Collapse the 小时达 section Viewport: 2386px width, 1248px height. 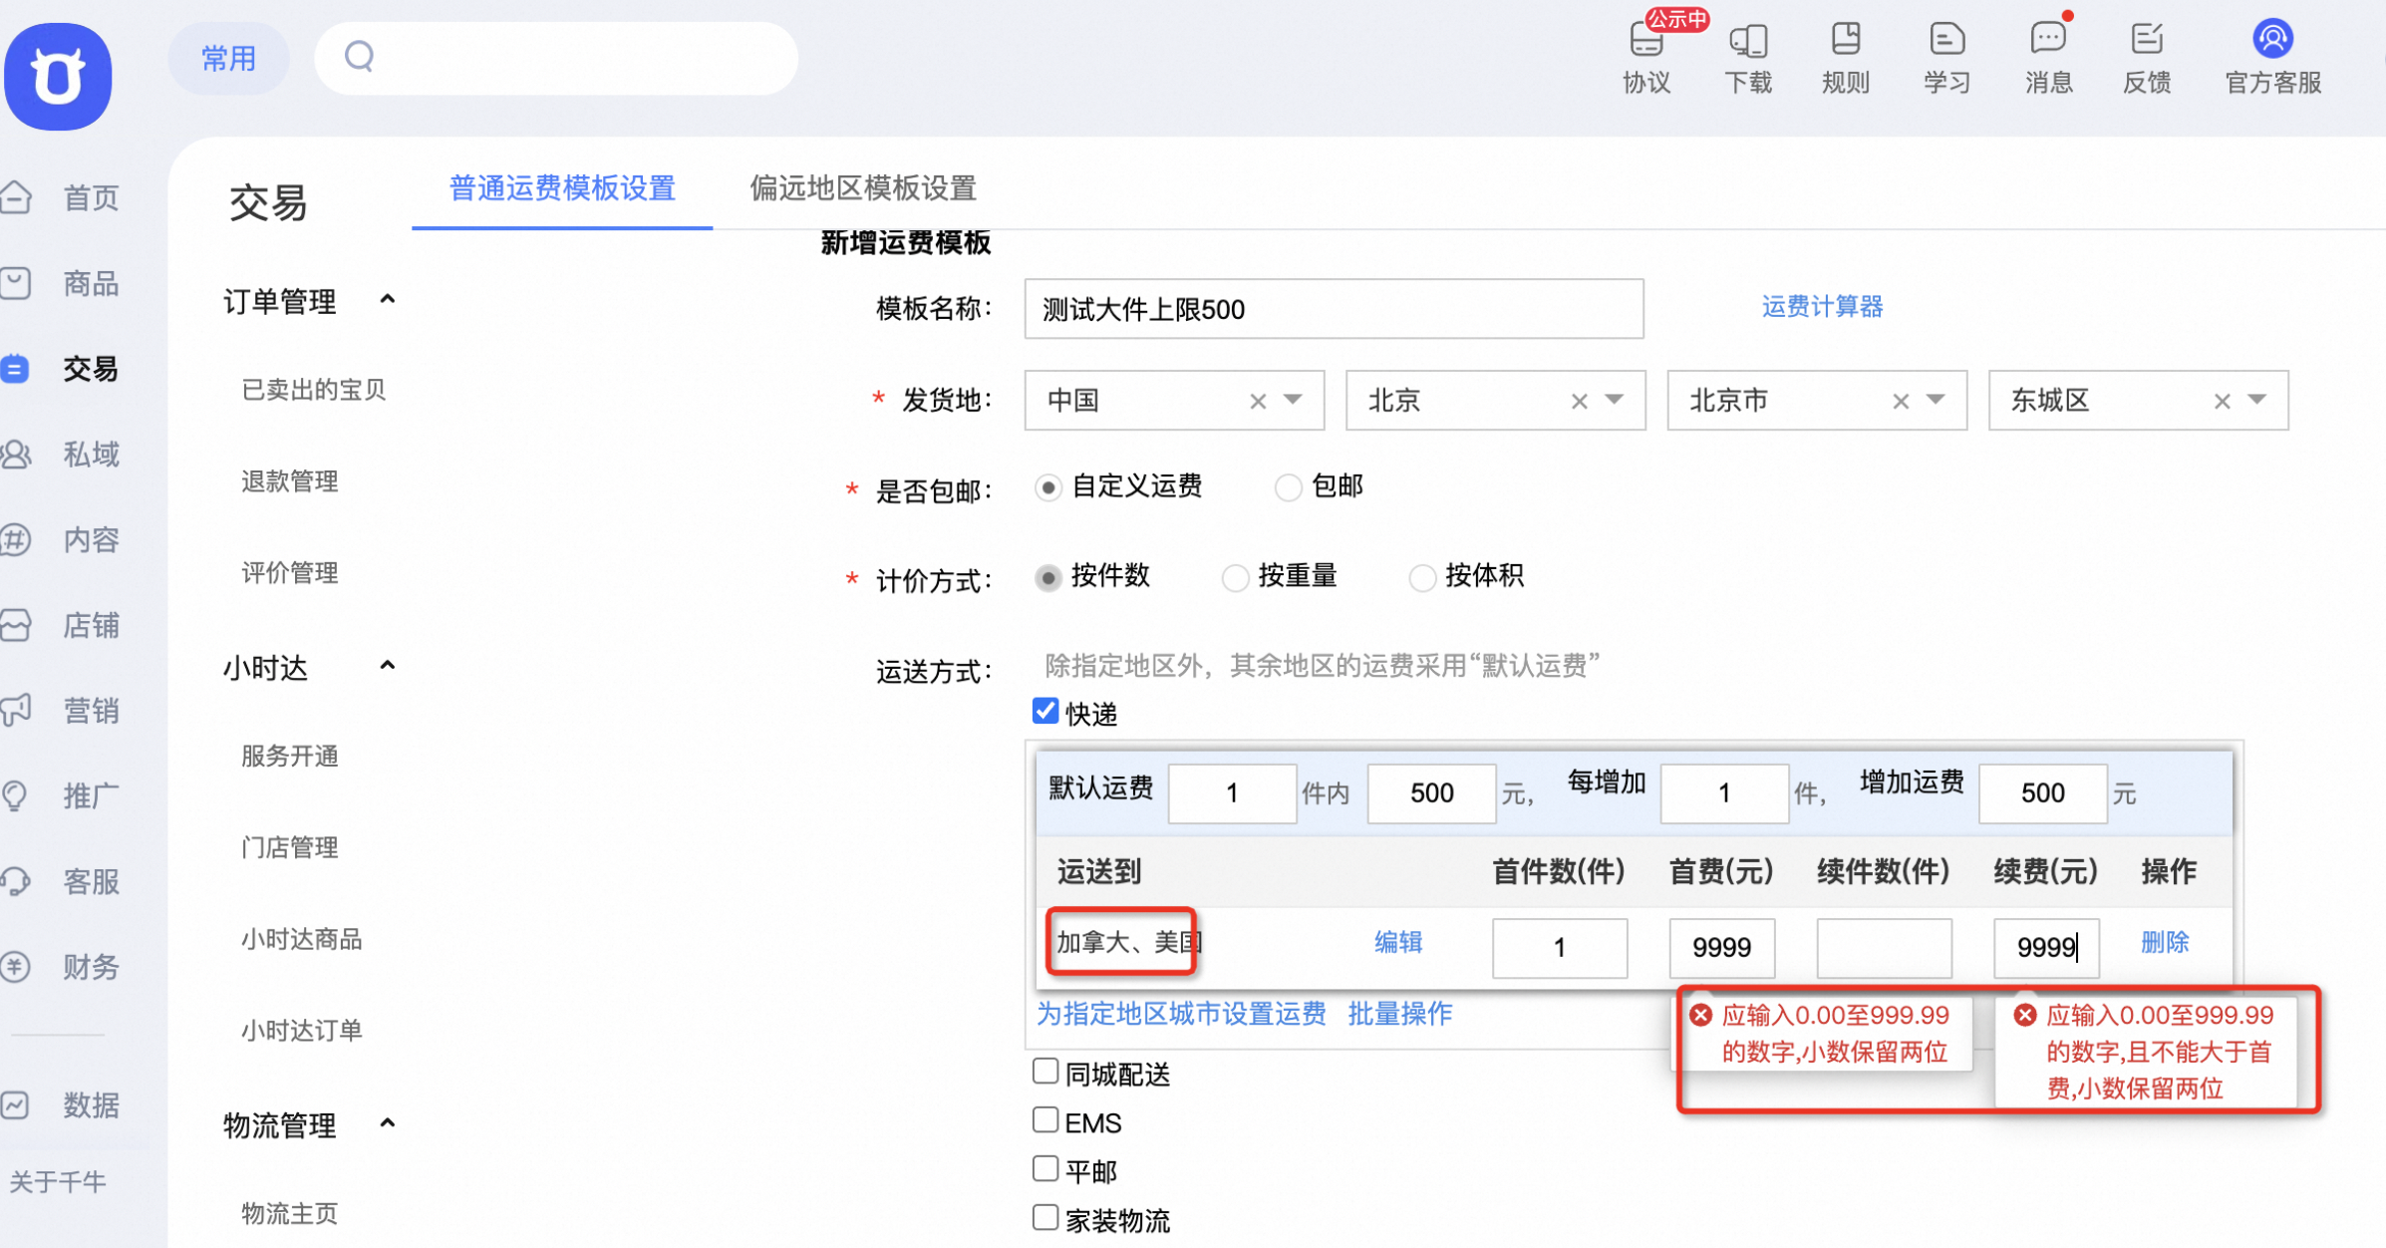pos(388,665)
